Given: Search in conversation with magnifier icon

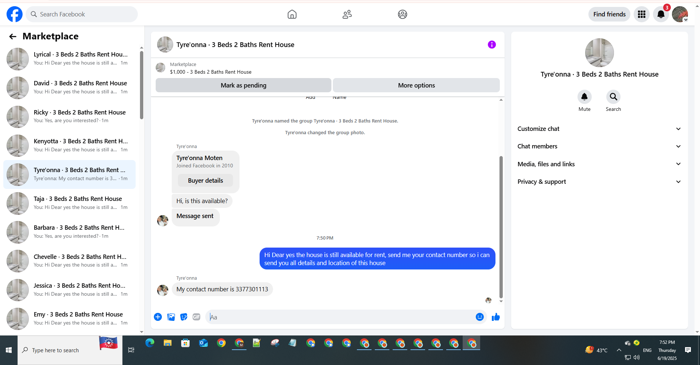Looking at the screenshot, I should [613, 97].
